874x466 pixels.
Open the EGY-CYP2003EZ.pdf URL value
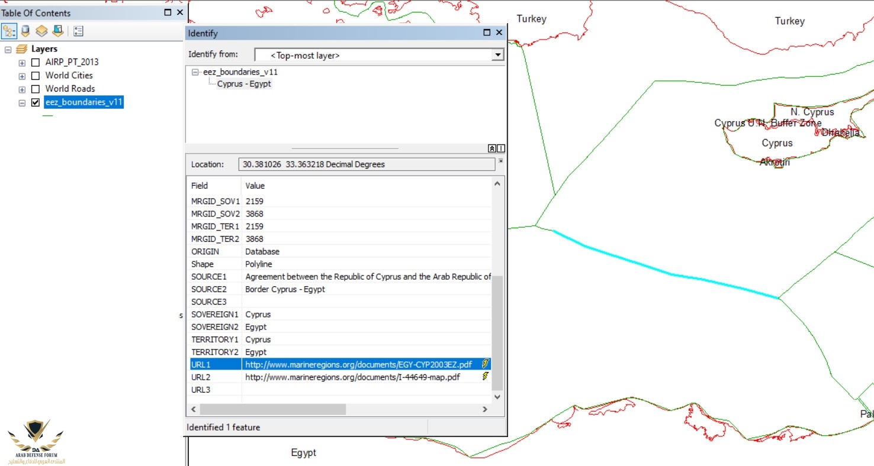tap(358, 364)
